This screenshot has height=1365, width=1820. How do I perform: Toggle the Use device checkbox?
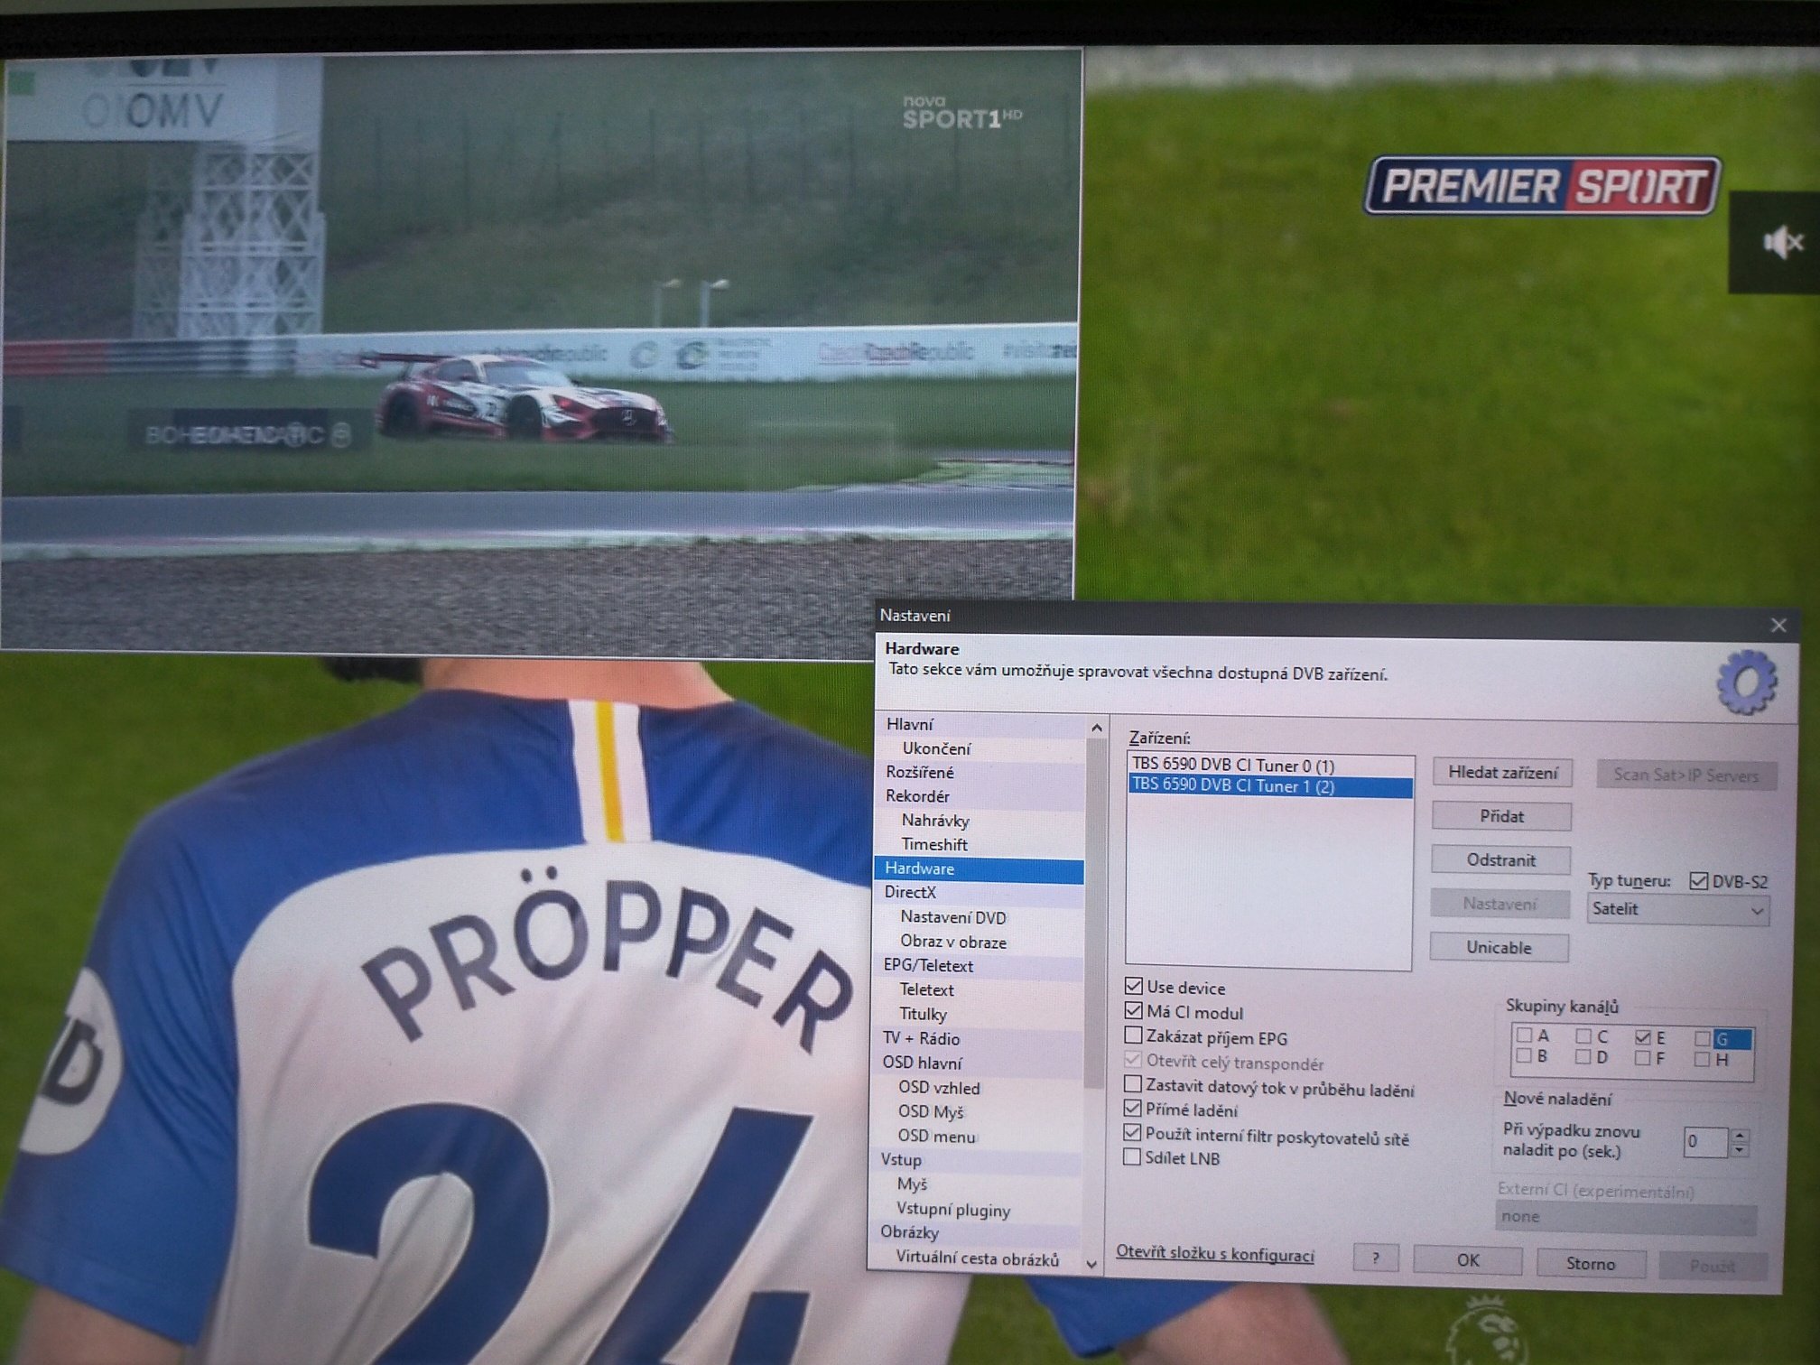[1134, 986]
